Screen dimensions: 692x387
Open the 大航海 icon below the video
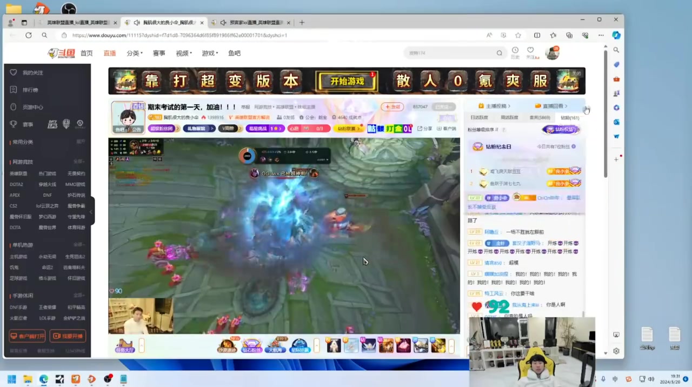coord(276,345)
